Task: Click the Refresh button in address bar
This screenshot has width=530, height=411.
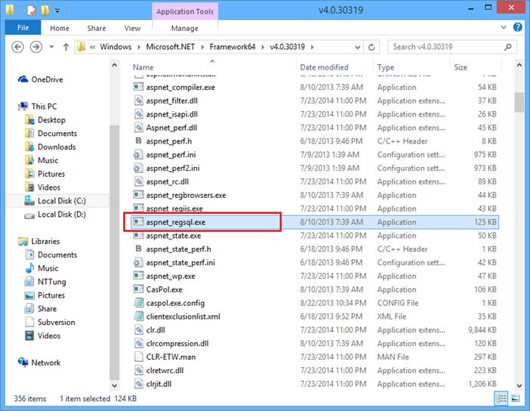Action: pos(371,47)
